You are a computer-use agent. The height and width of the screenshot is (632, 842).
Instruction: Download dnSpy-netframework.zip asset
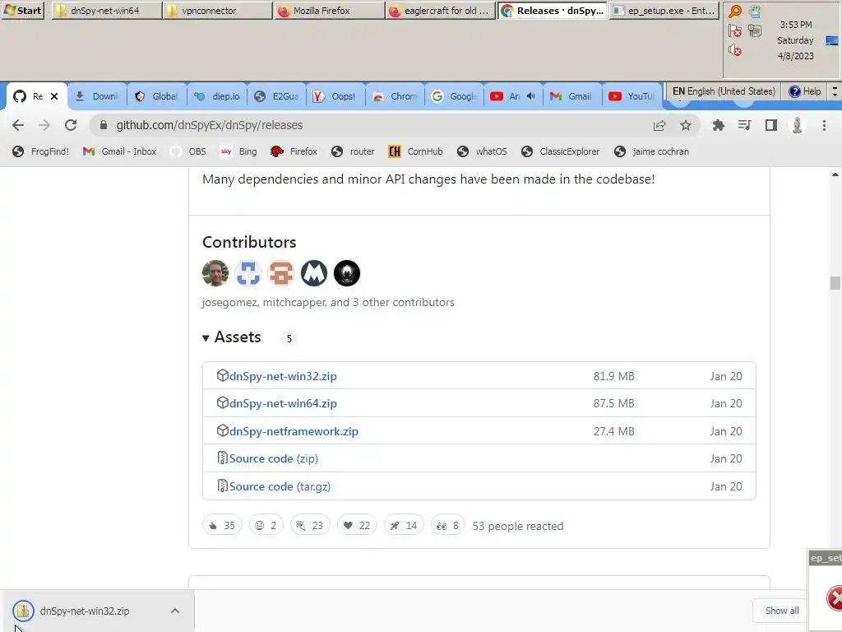294,431
